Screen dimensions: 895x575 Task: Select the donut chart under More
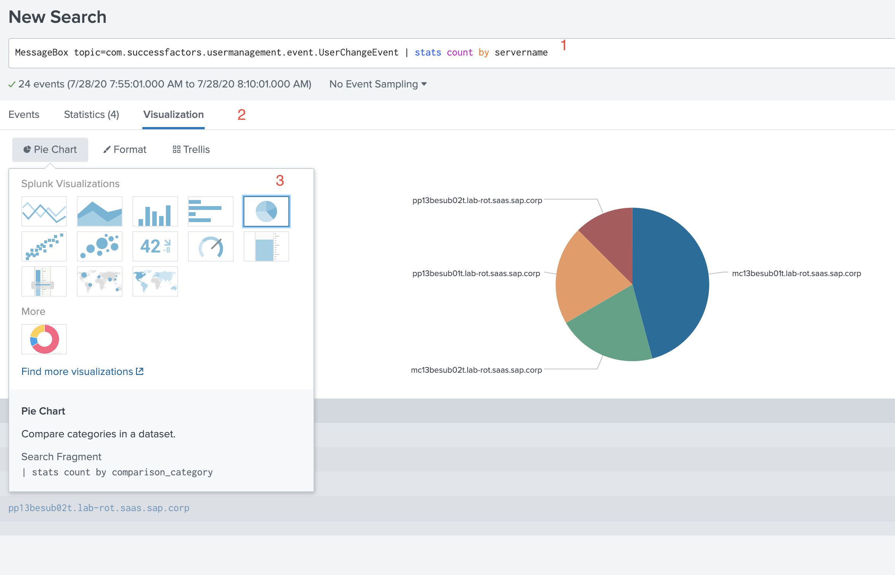[44, 339]
